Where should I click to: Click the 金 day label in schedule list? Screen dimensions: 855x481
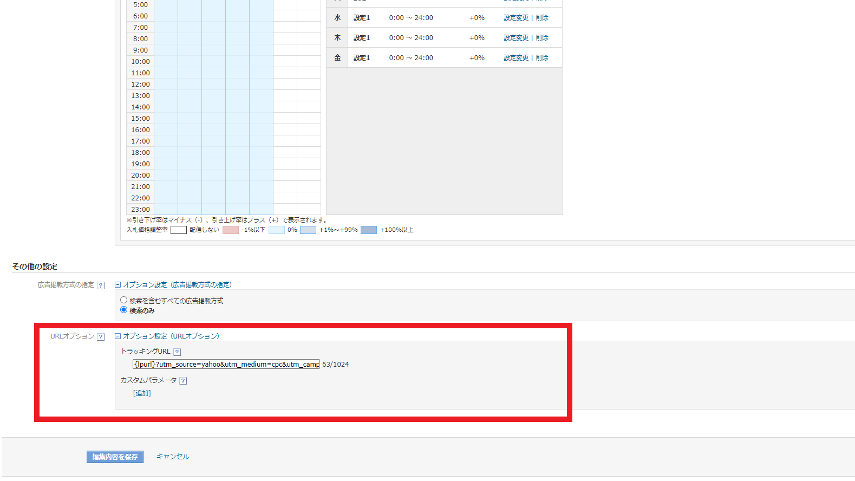coord(337,58)
